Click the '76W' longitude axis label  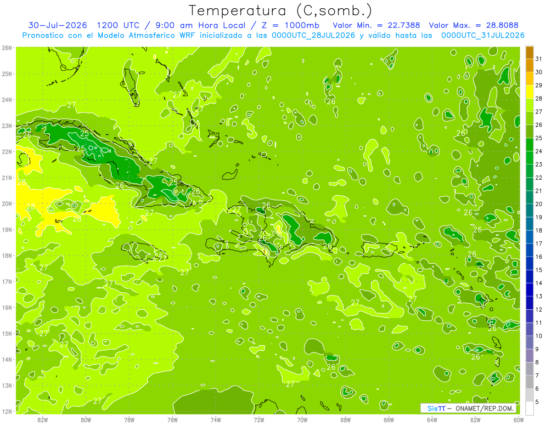[172, 420]
